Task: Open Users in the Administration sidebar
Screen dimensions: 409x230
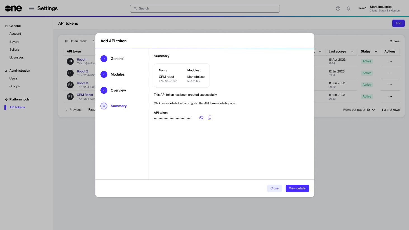Action: (x=13, y=79)
